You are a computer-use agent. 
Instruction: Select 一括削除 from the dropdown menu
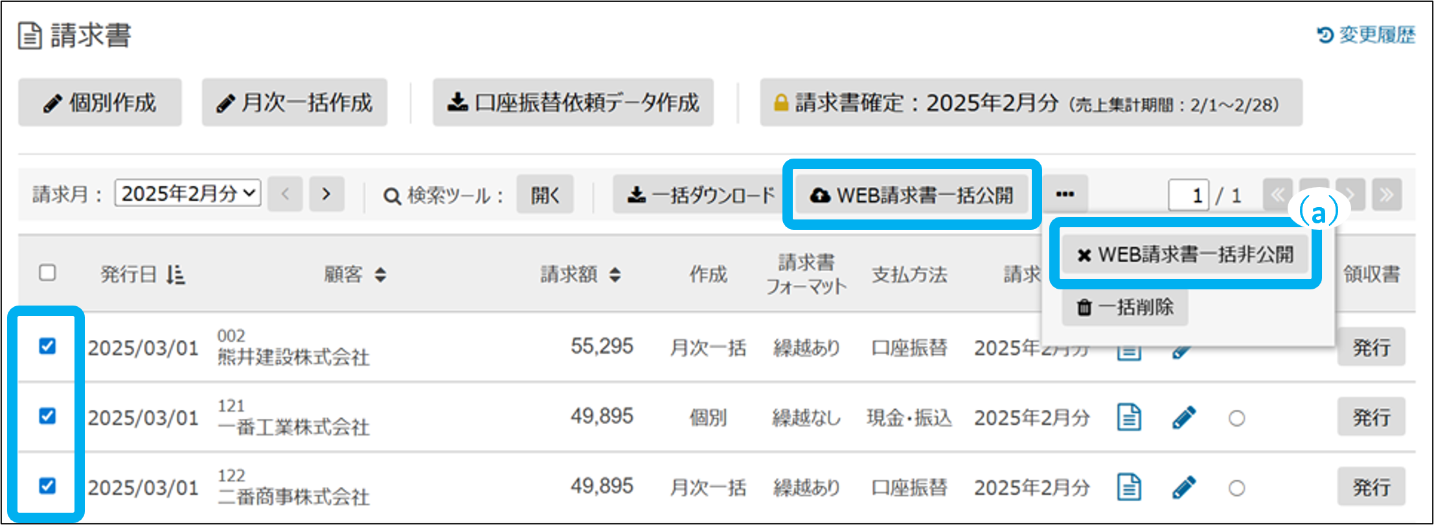tap(1125, 307)
